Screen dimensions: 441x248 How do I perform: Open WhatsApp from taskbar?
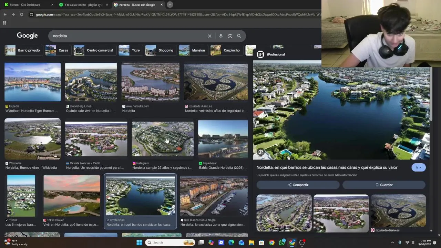(x=282, y=242)
